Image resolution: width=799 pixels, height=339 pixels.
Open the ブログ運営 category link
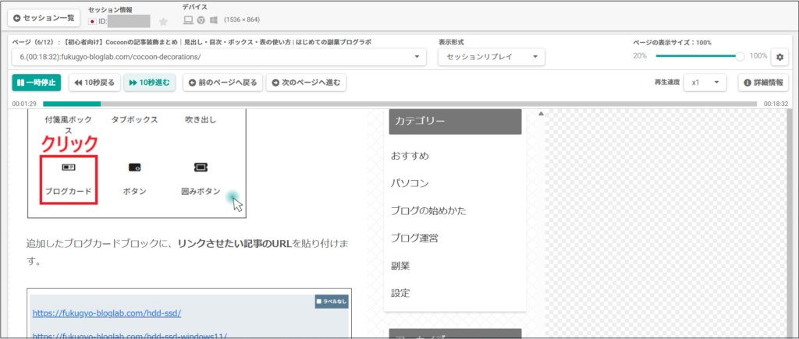click(414, 238)
